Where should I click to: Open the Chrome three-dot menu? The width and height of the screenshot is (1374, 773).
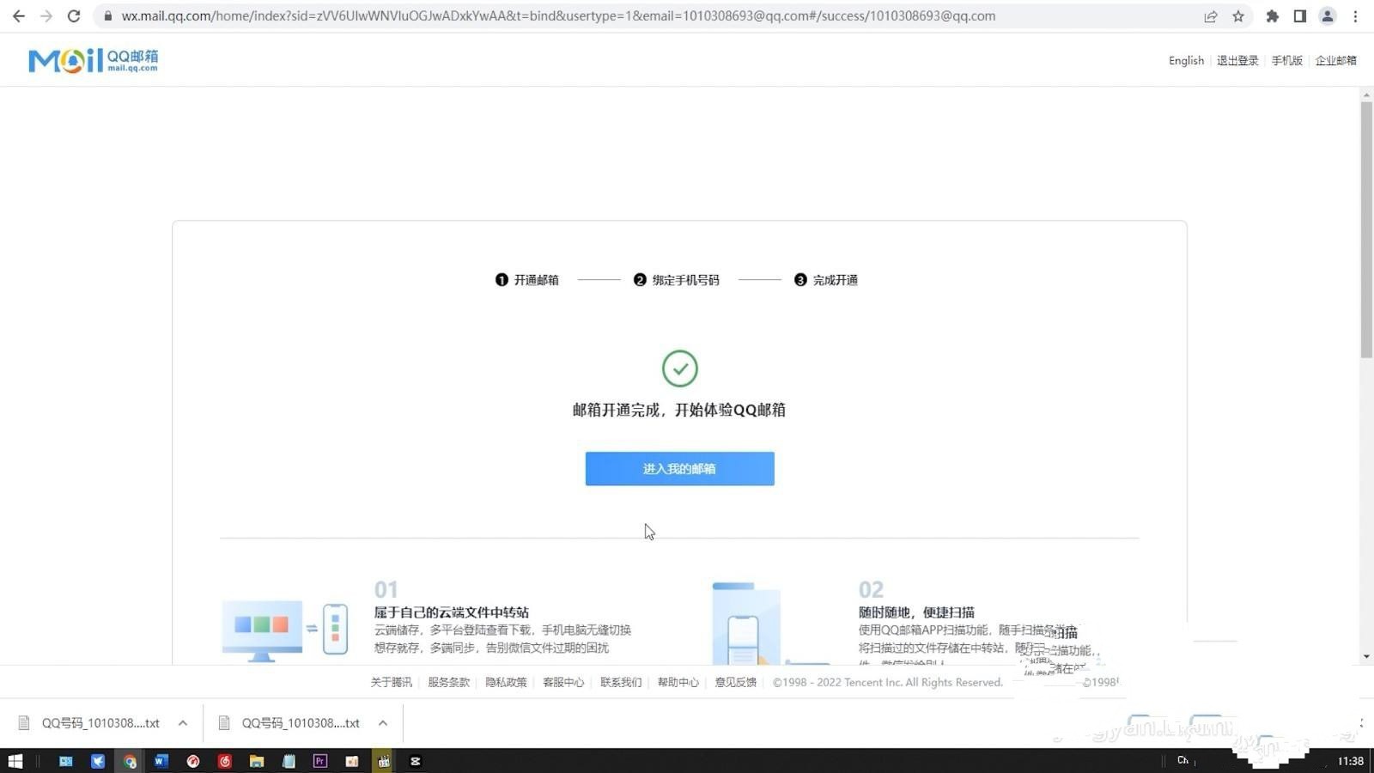coord(1356,16)
